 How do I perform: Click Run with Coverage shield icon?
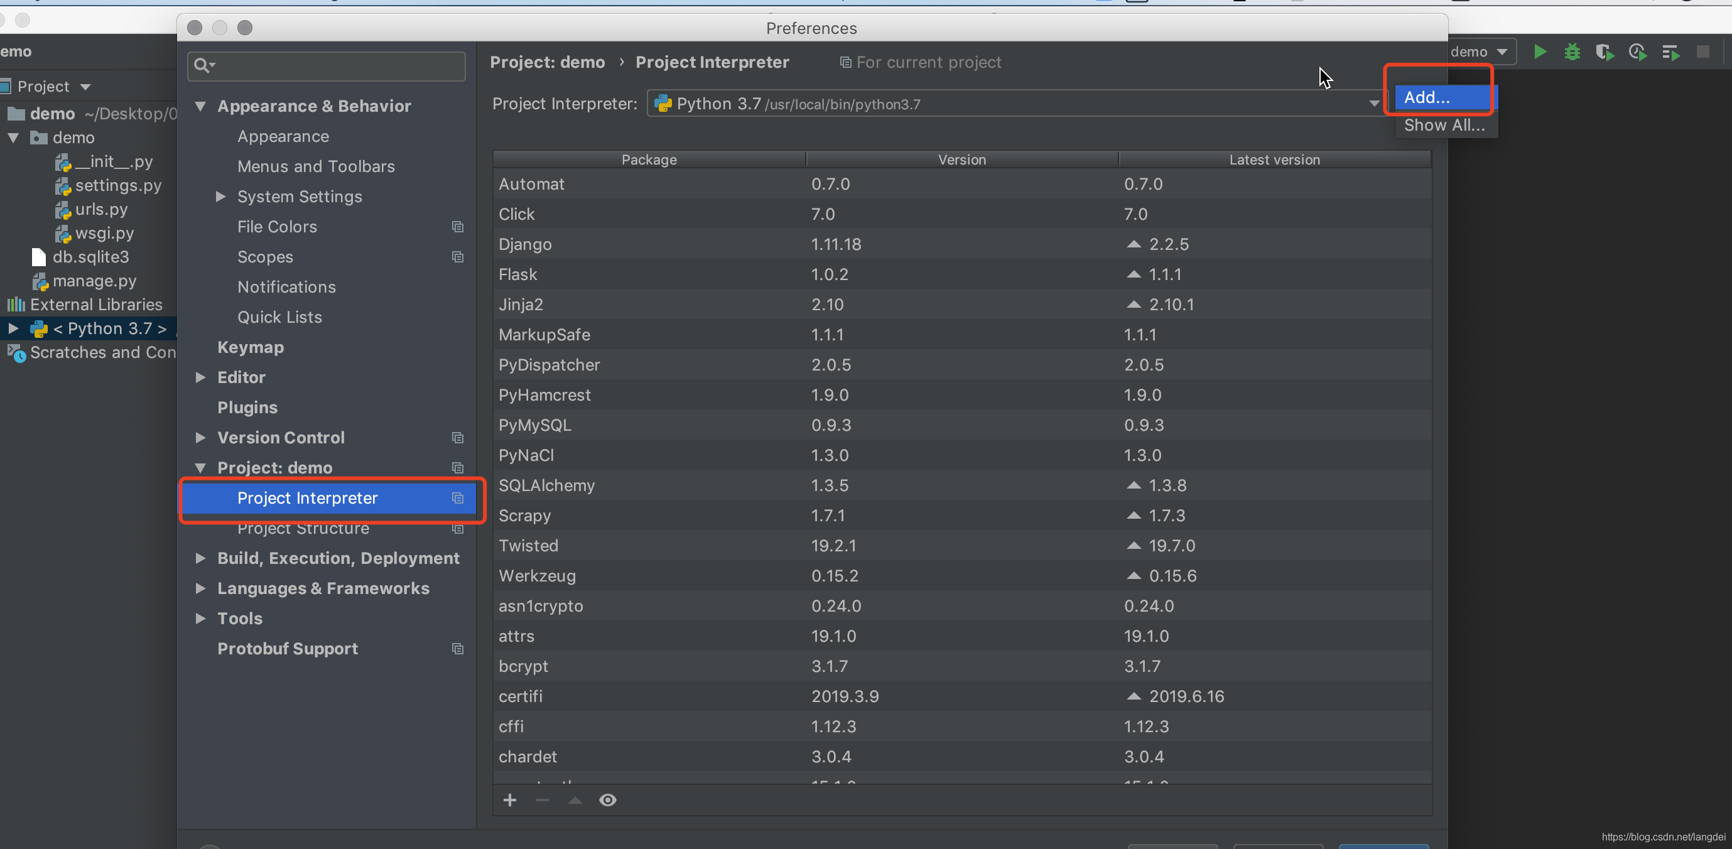[x=1605, y=51]
